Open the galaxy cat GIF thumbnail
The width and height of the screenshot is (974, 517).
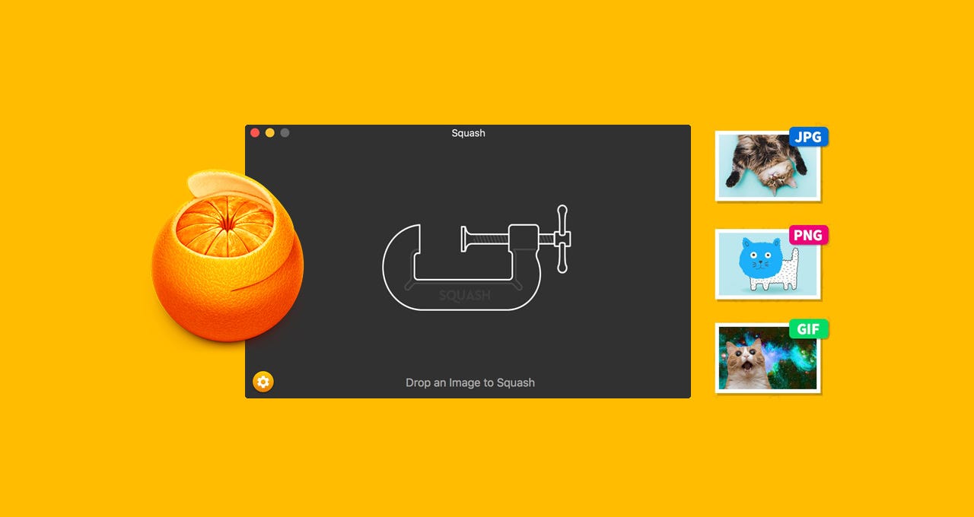[767, 357]
